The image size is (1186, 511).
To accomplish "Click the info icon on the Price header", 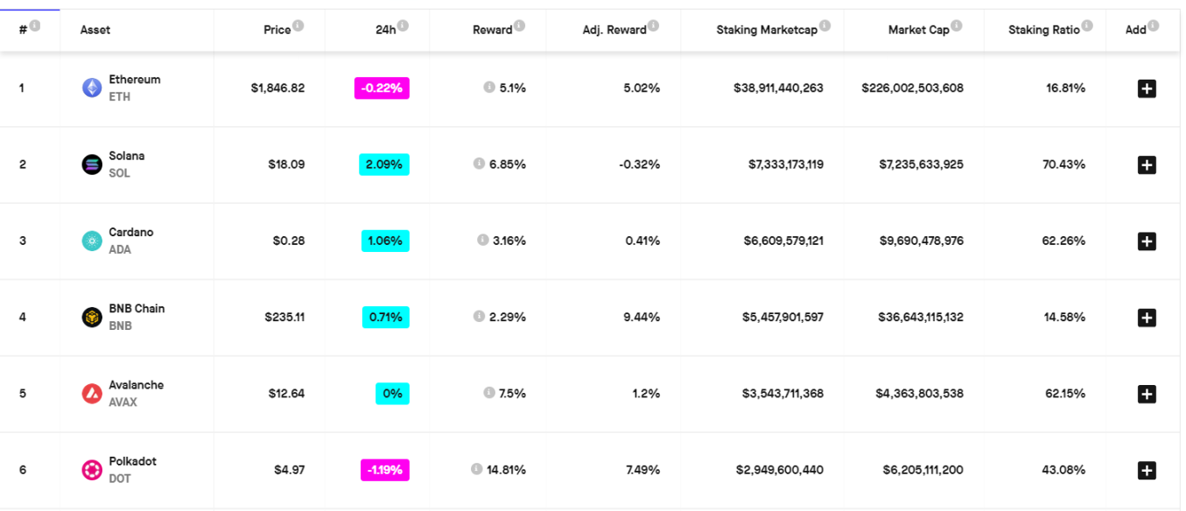I will (300, 25).
